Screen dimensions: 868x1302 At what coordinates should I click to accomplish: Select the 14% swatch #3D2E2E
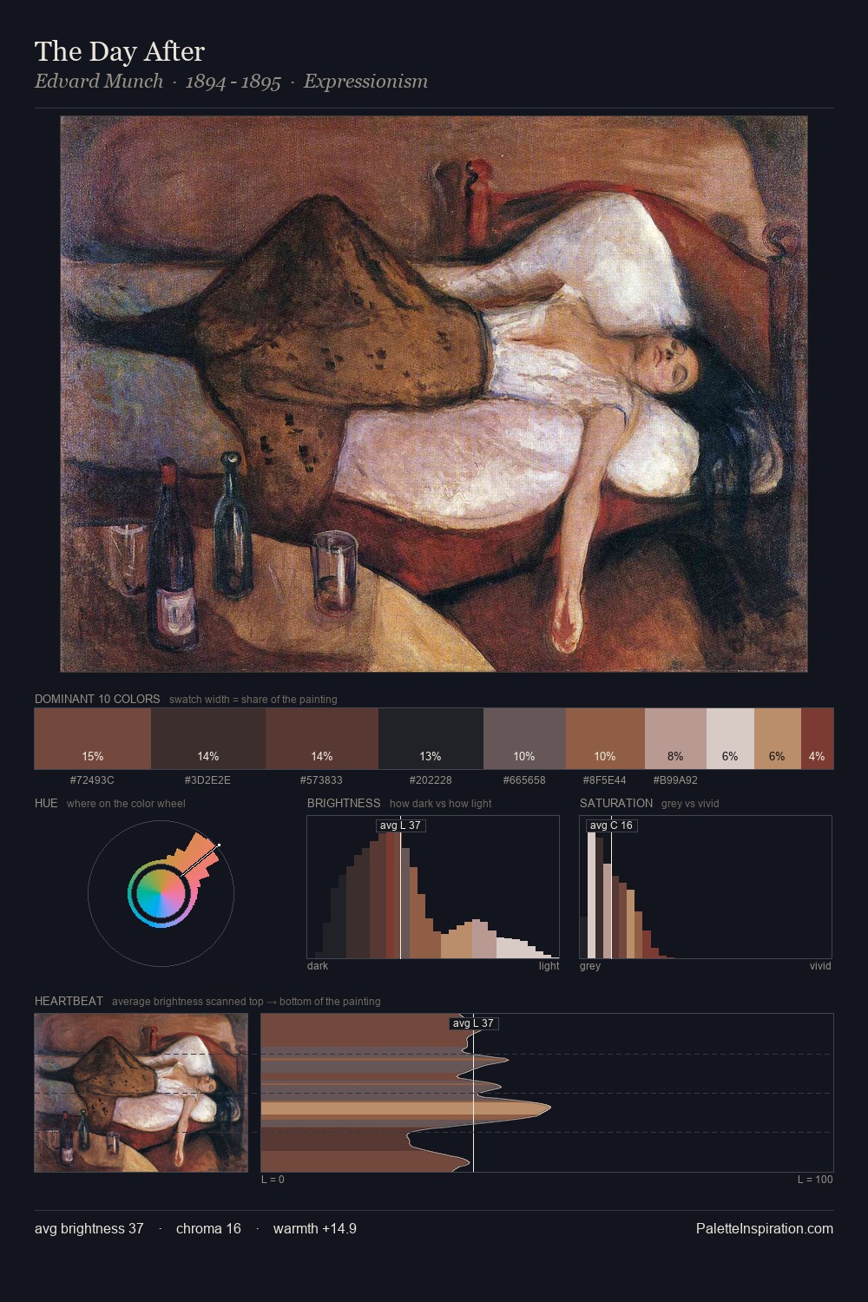208,739
